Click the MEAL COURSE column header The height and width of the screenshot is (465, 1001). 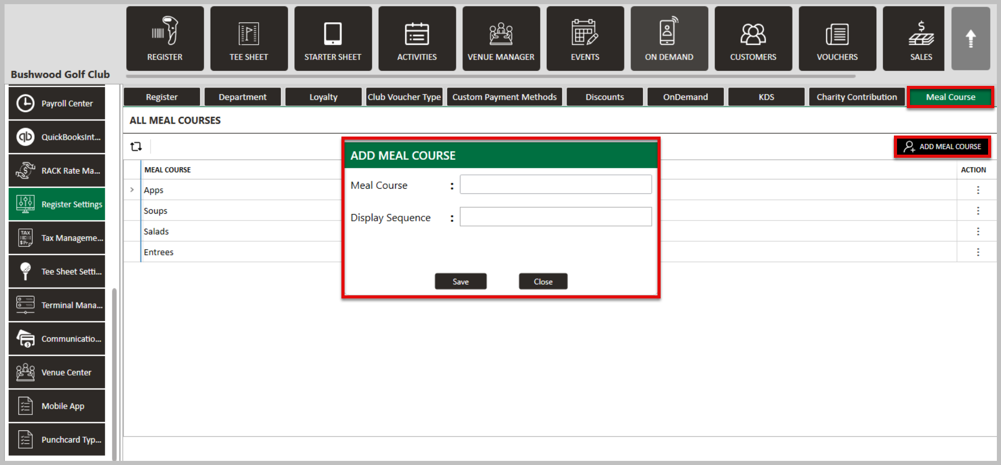coord(168,170)
